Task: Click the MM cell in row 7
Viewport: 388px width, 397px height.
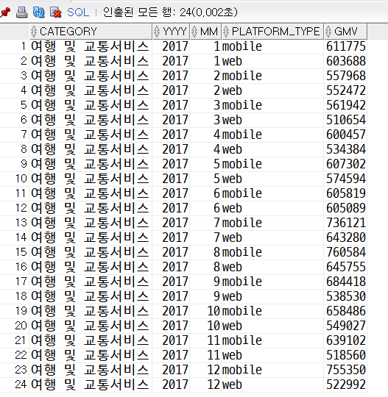Action: point(205,135)
